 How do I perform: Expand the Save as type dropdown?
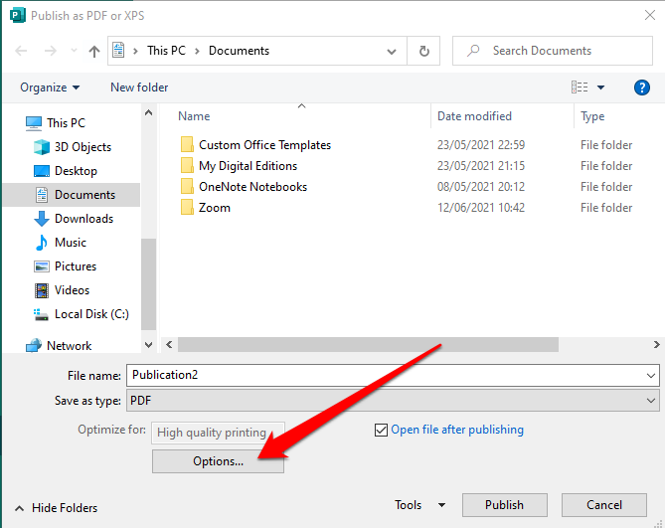coord(651,400)
